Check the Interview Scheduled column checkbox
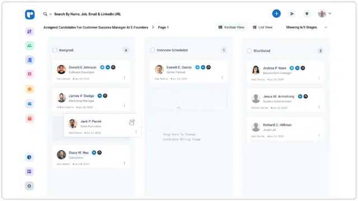Viewport: 358px width, 201px height. tap(153, 50)
